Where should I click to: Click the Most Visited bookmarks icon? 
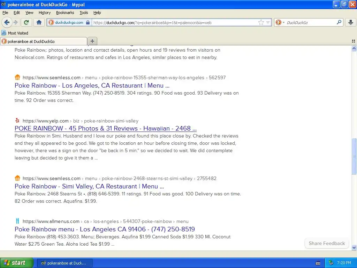point(4,33)
